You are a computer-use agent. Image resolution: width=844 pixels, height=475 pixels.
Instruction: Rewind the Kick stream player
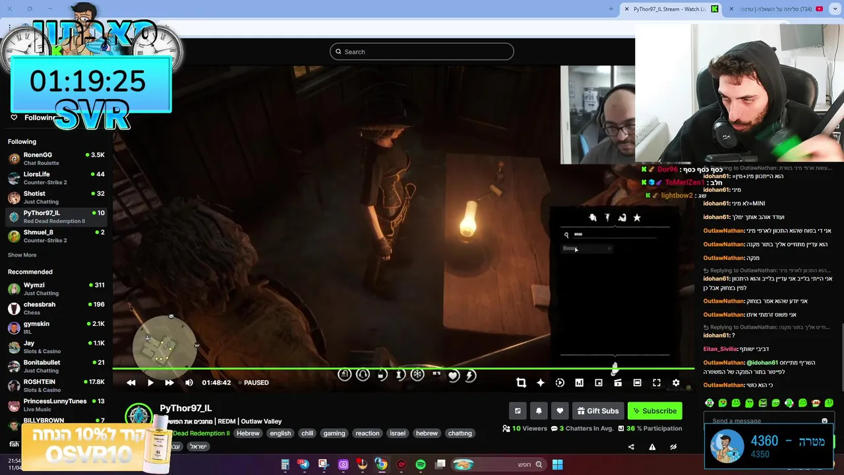tap(131, 383)
